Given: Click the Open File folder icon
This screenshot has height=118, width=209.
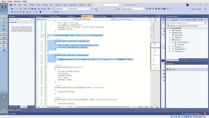Looking at the screenshot, I should 29,9.
